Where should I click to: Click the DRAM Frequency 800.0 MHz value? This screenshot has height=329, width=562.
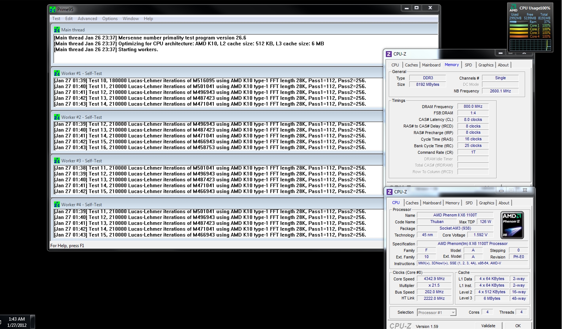click(x=473, y=106)
